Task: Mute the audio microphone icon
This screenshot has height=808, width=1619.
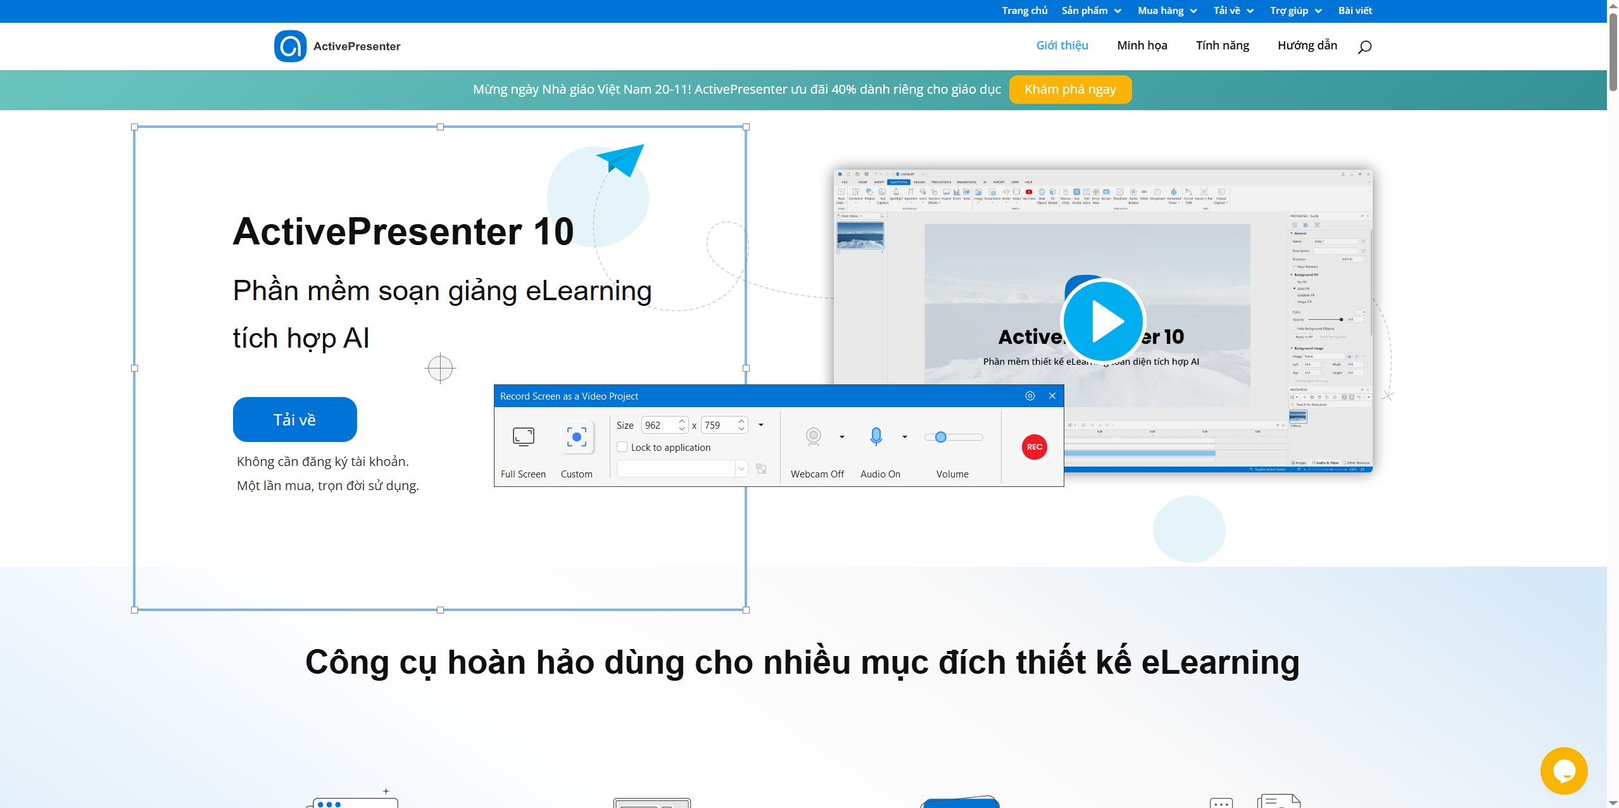Action: click(x=876, y=436)
